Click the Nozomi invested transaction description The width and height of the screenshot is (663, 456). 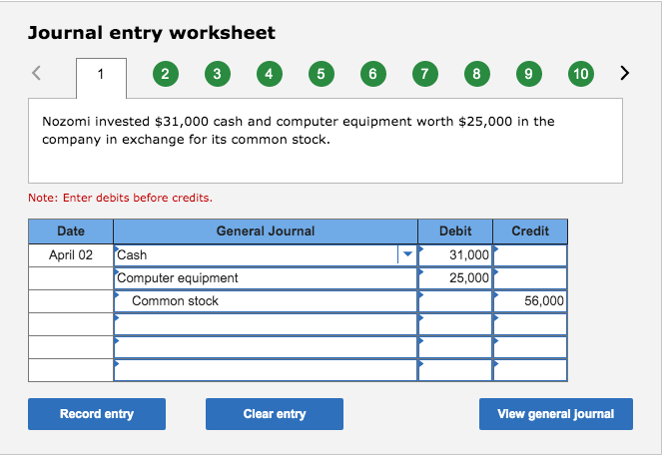pyautogui.click(x=299, y=130)
